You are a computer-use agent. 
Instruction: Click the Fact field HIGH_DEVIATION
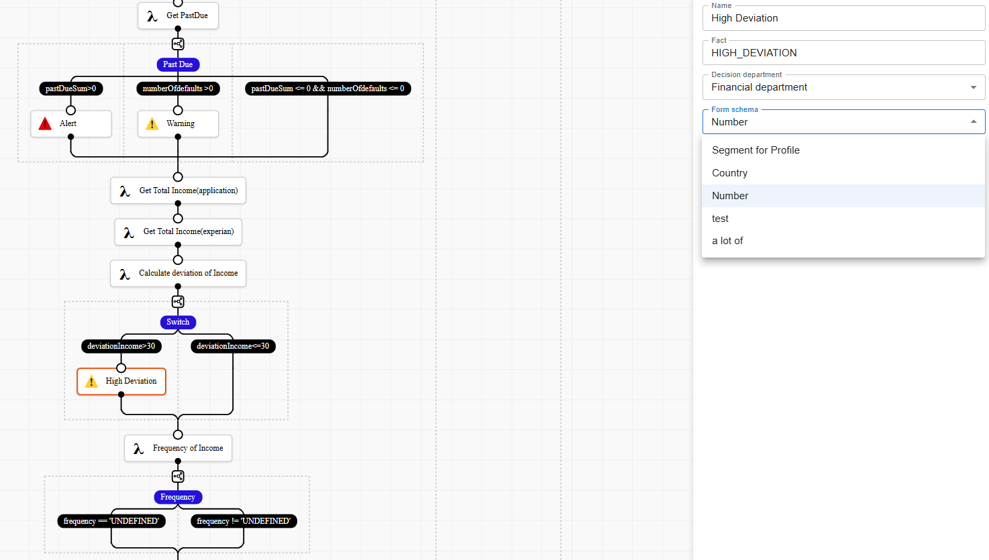tap(843, 53)
